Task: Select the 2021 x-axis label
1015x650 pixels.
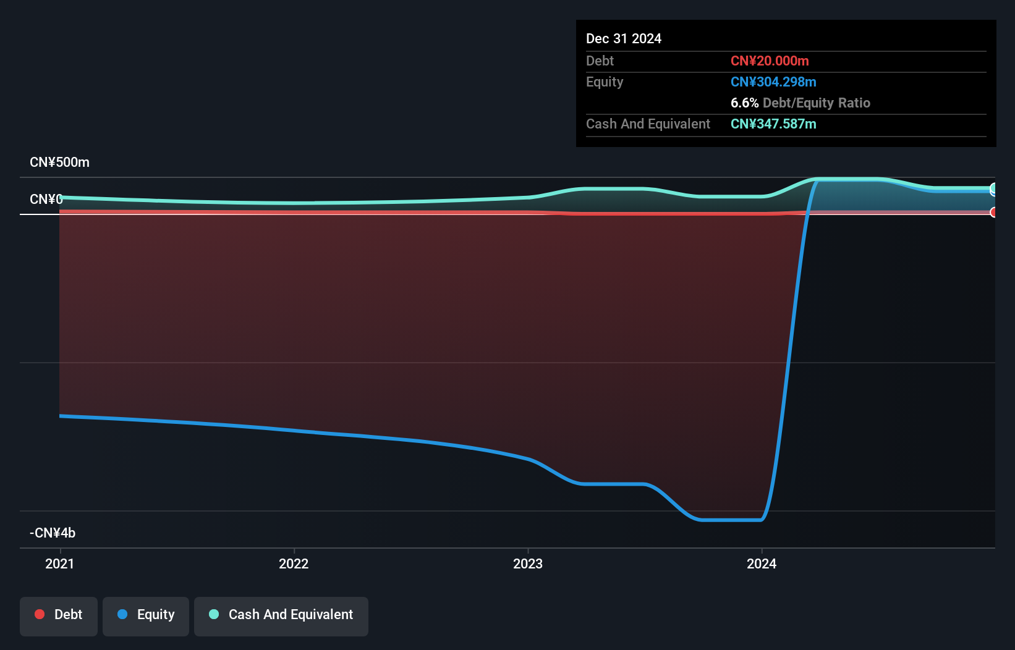Action: point(60,563)
